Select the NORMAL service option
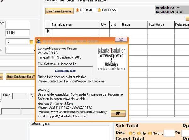Viewport: 189px width, 140px height. point(77,10)
